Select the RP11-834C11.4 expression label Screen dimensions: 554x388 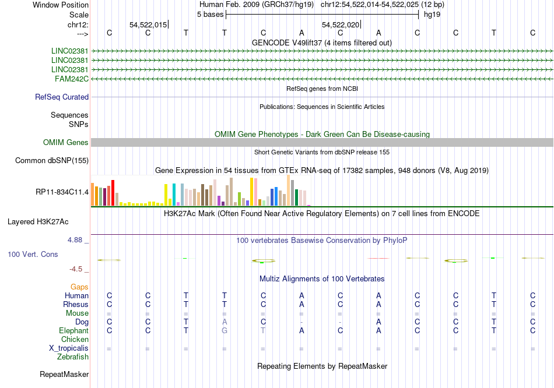[x=62, y=192]
